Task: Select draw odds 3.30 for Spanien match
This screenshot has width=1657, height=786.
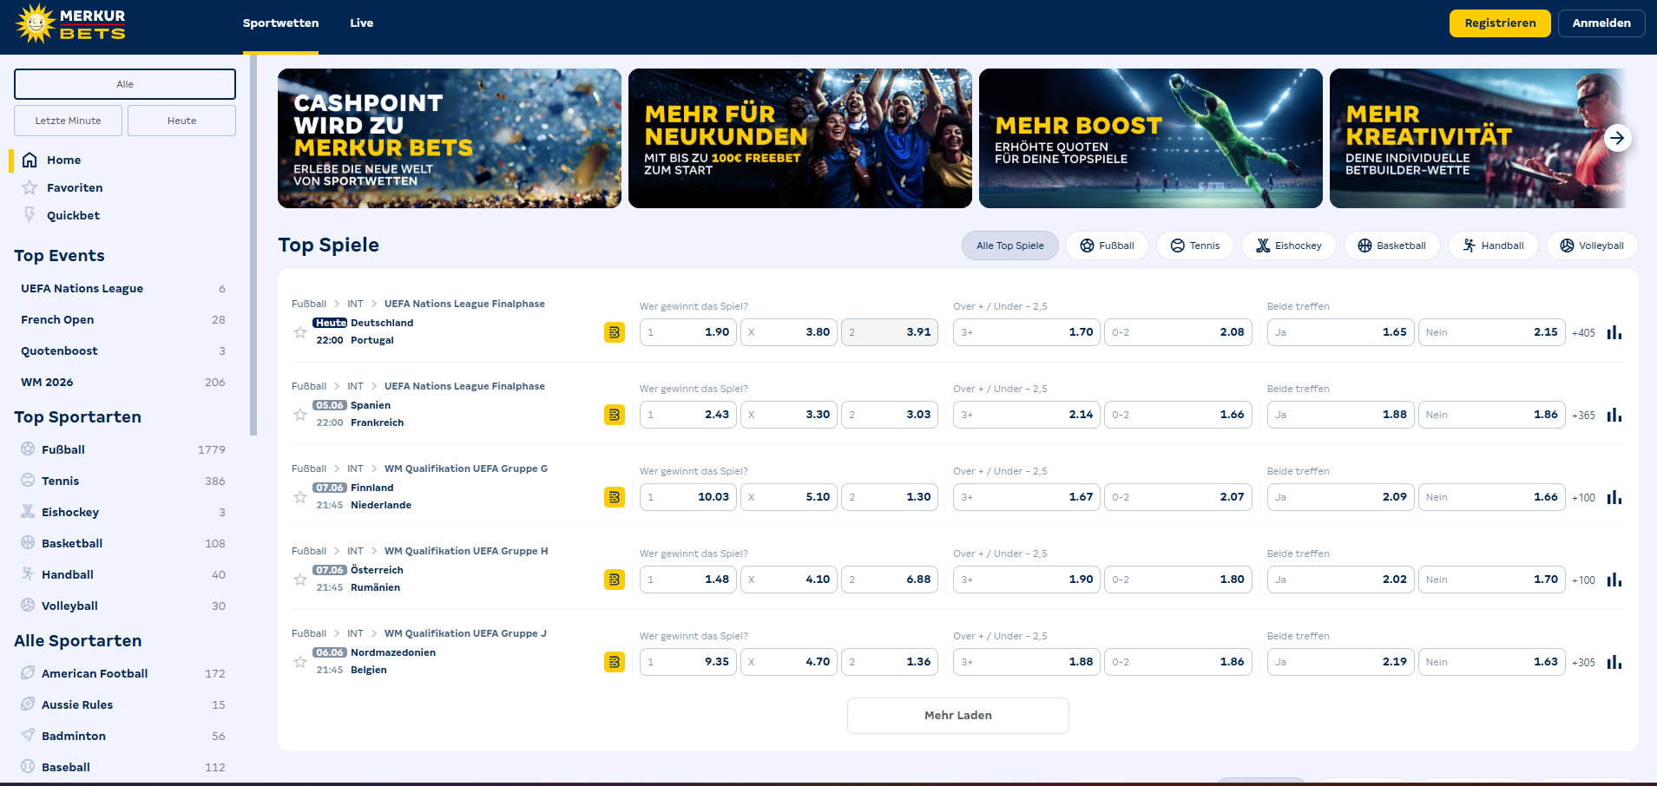Action: (x=789, y=415)
